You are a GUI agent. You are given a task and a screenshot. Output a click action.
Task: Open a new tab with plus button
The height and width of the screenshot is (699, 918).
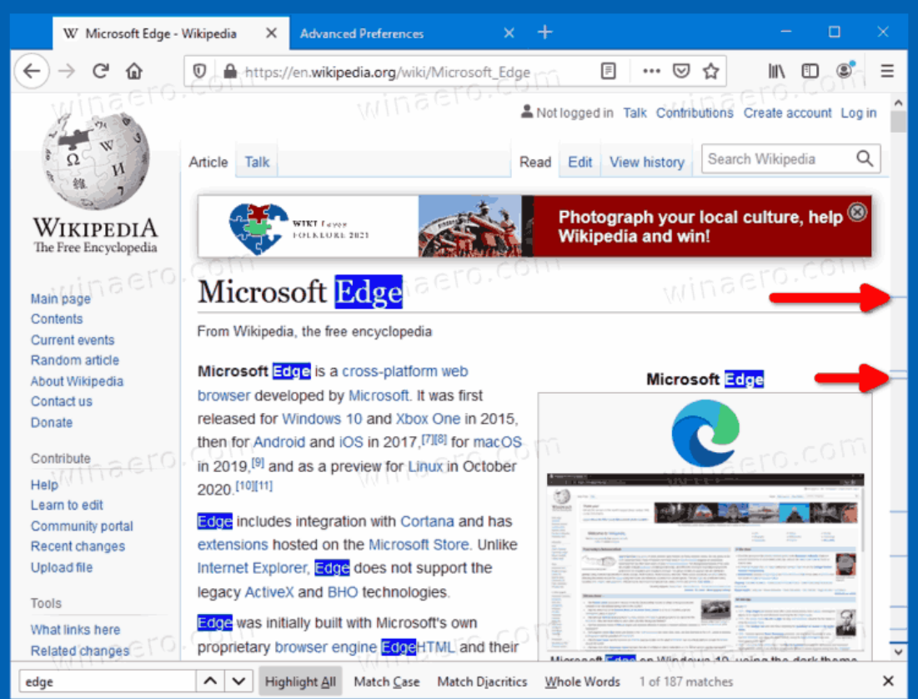(545, 33)
